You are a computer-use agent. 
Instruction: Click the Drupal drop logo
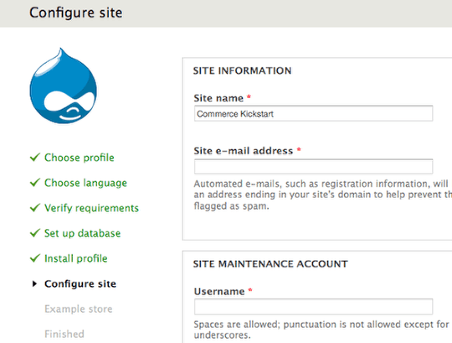[64, 86]
